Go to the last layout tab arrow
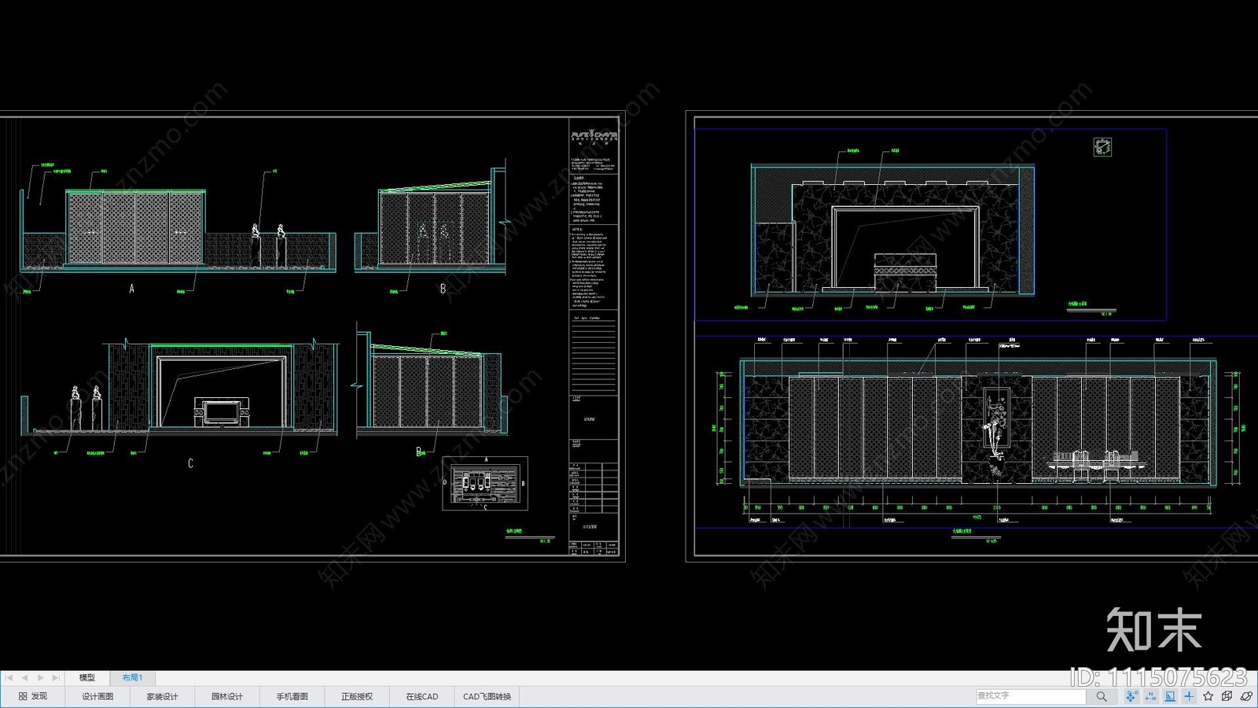 56,677
